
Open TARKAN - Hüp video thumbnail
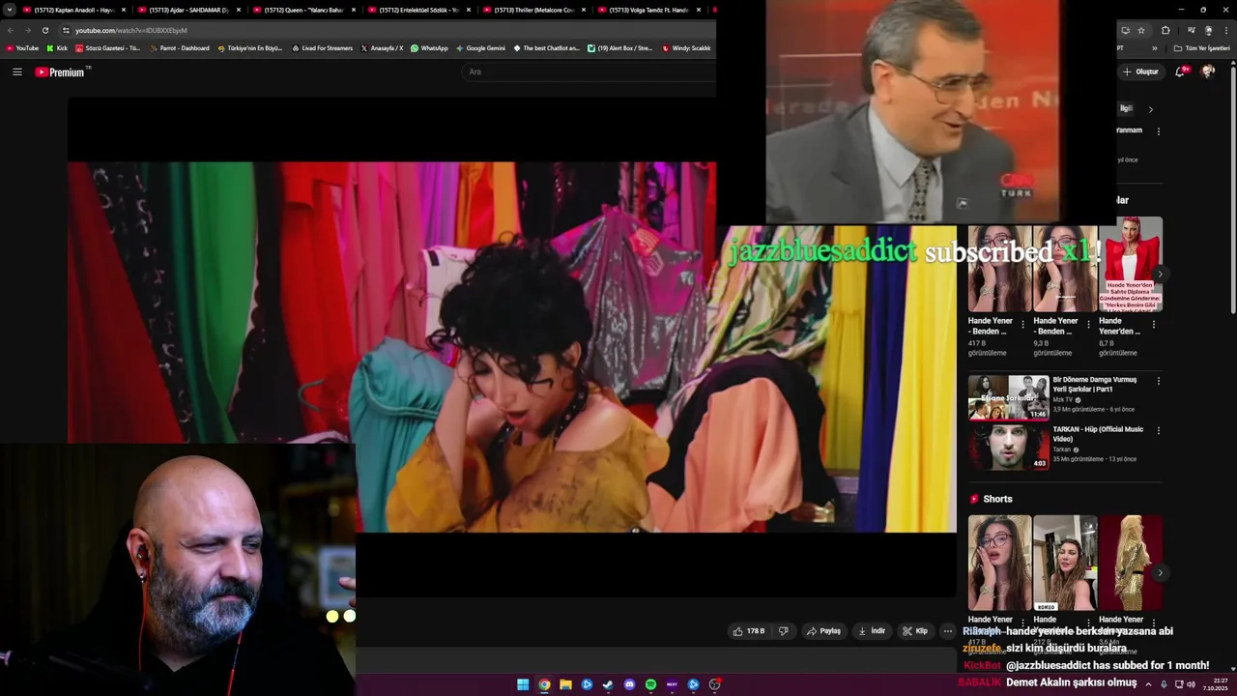click(1008, 447)
